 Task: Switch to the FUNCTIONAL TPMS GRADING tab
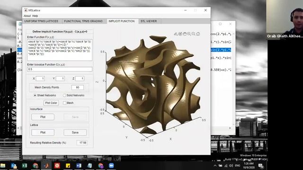tap(83, 21)
